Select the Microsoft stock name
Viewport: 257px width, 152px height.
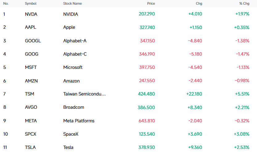[73, 67]
